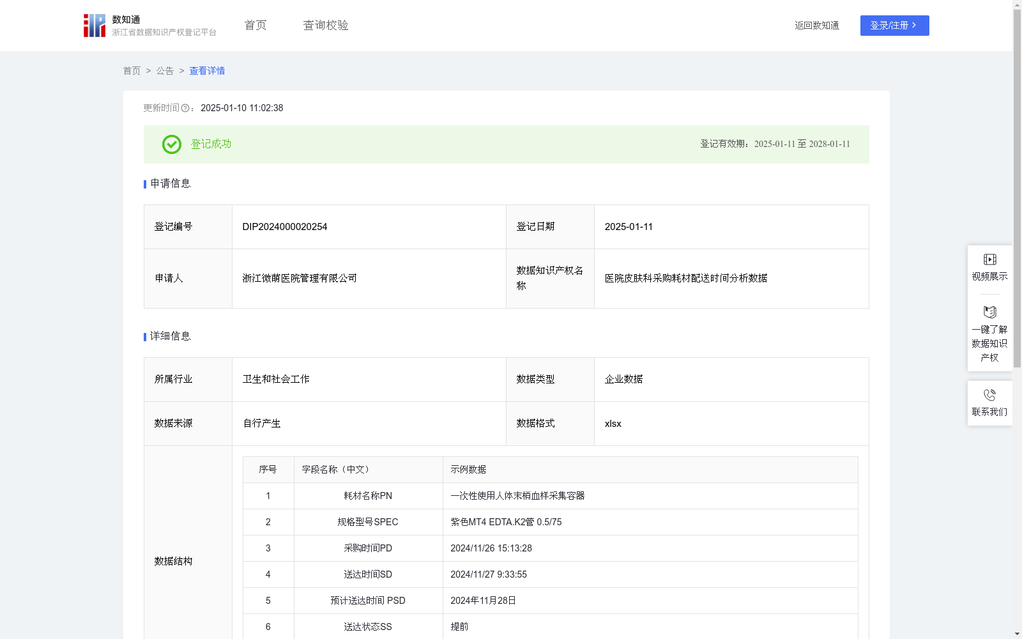Viewport: 1022px width, 639px height.
Task: Click the applicant 浙江微萌医院管理有限公司
Action: 300,279
